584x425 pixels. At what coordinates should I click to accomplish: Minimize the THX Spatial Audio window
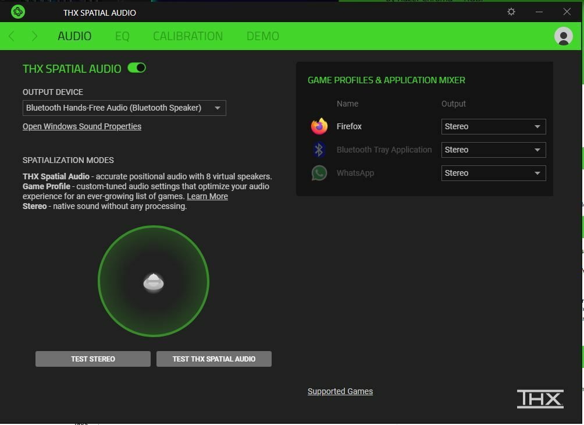539,12
